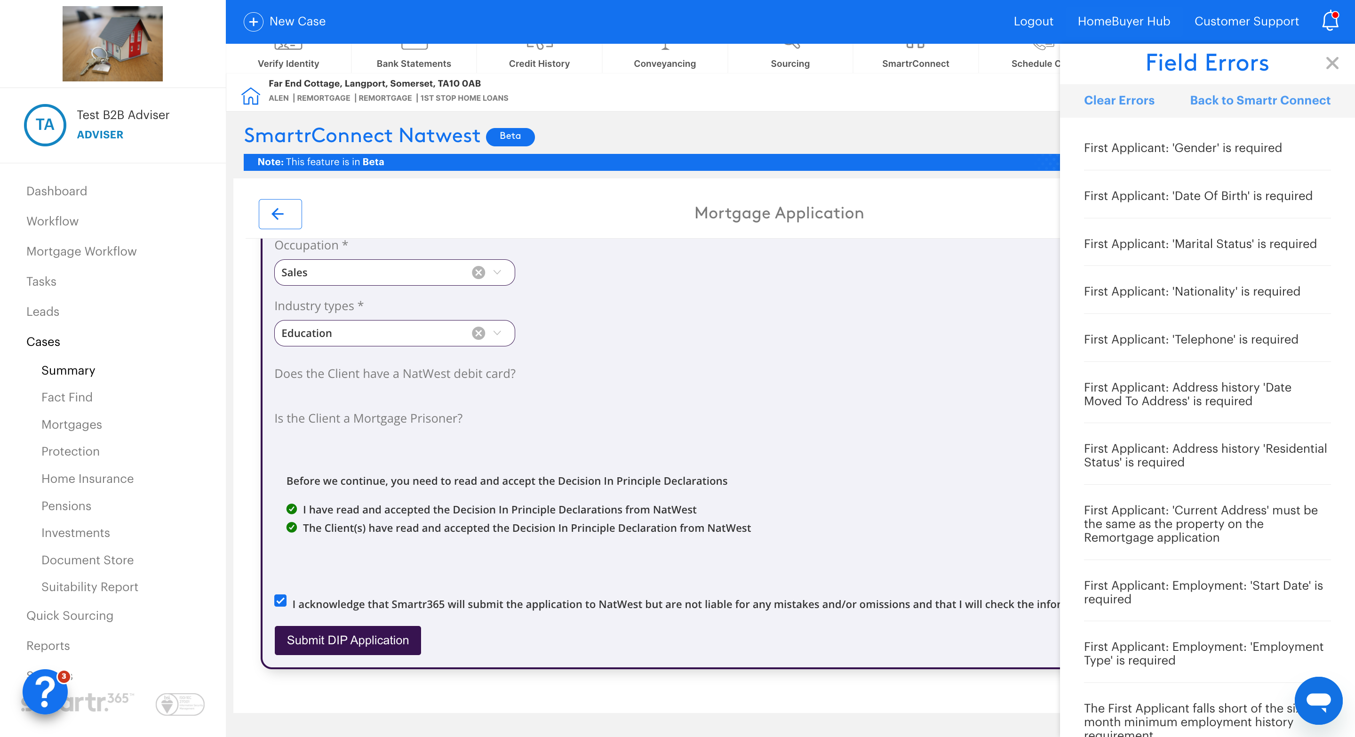Select Protection under Cases
Viewport: 1355px width, 737px height.
click(71, 451)
